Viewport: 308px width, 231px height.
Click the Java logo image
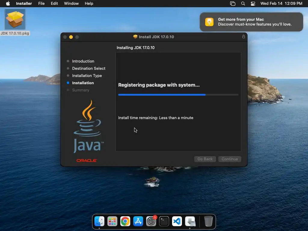88,126
